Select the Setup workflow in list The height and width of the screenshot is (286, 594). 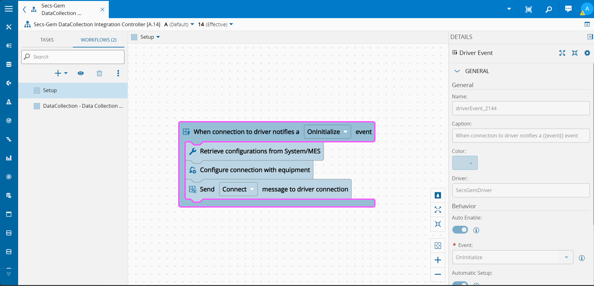tap(73, 91)
